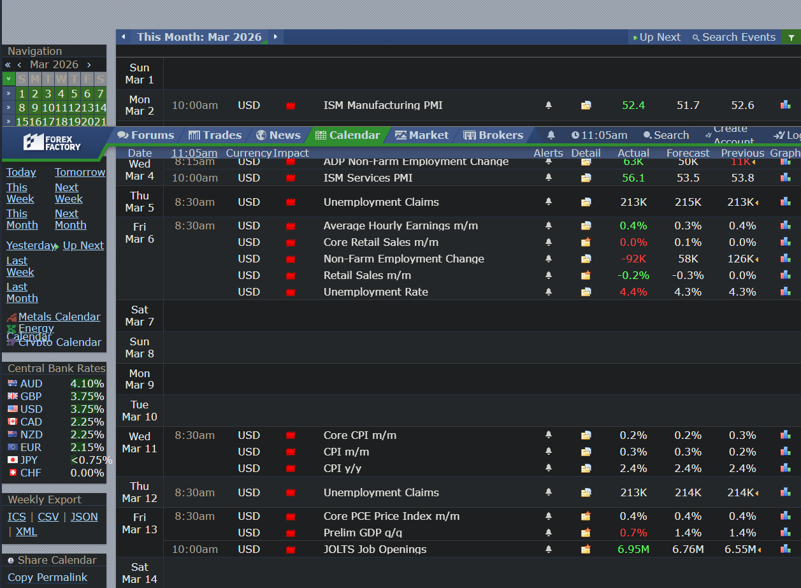This screenshot has width=801, height=588.
Task: Click the Metals Calendar link
Action: 59,317
